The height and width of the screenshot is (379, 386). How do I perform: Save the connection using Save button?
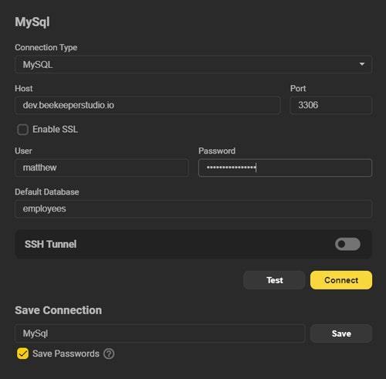click(341, 333)
